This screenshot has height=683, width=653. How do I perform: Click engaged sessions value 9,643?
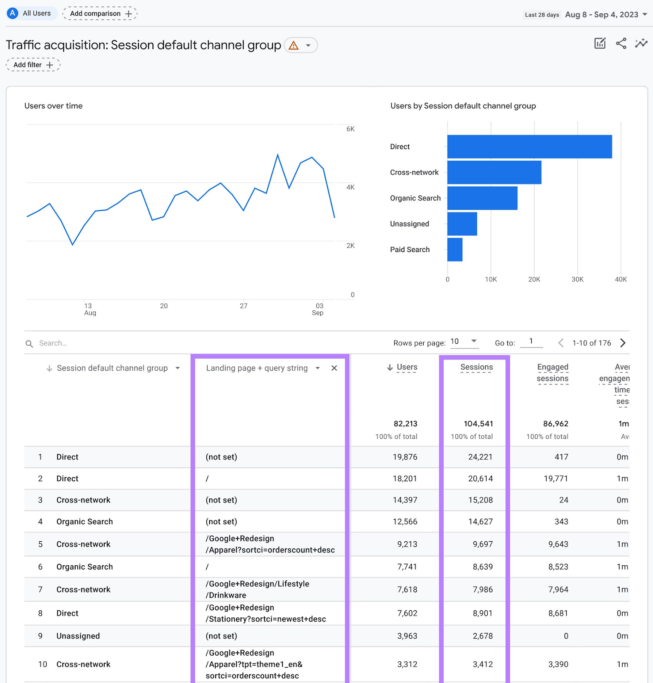click(x=558, y=544)
